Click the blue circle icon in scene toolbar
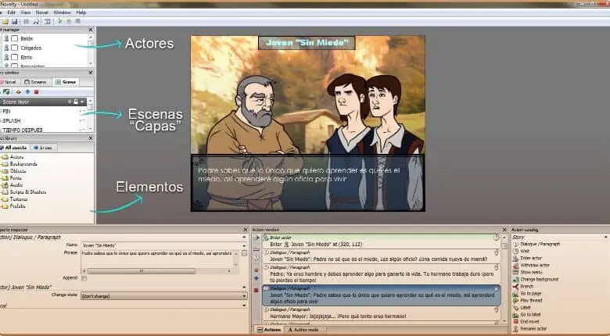Screen dimensions: 610x336 pos(27,92)
